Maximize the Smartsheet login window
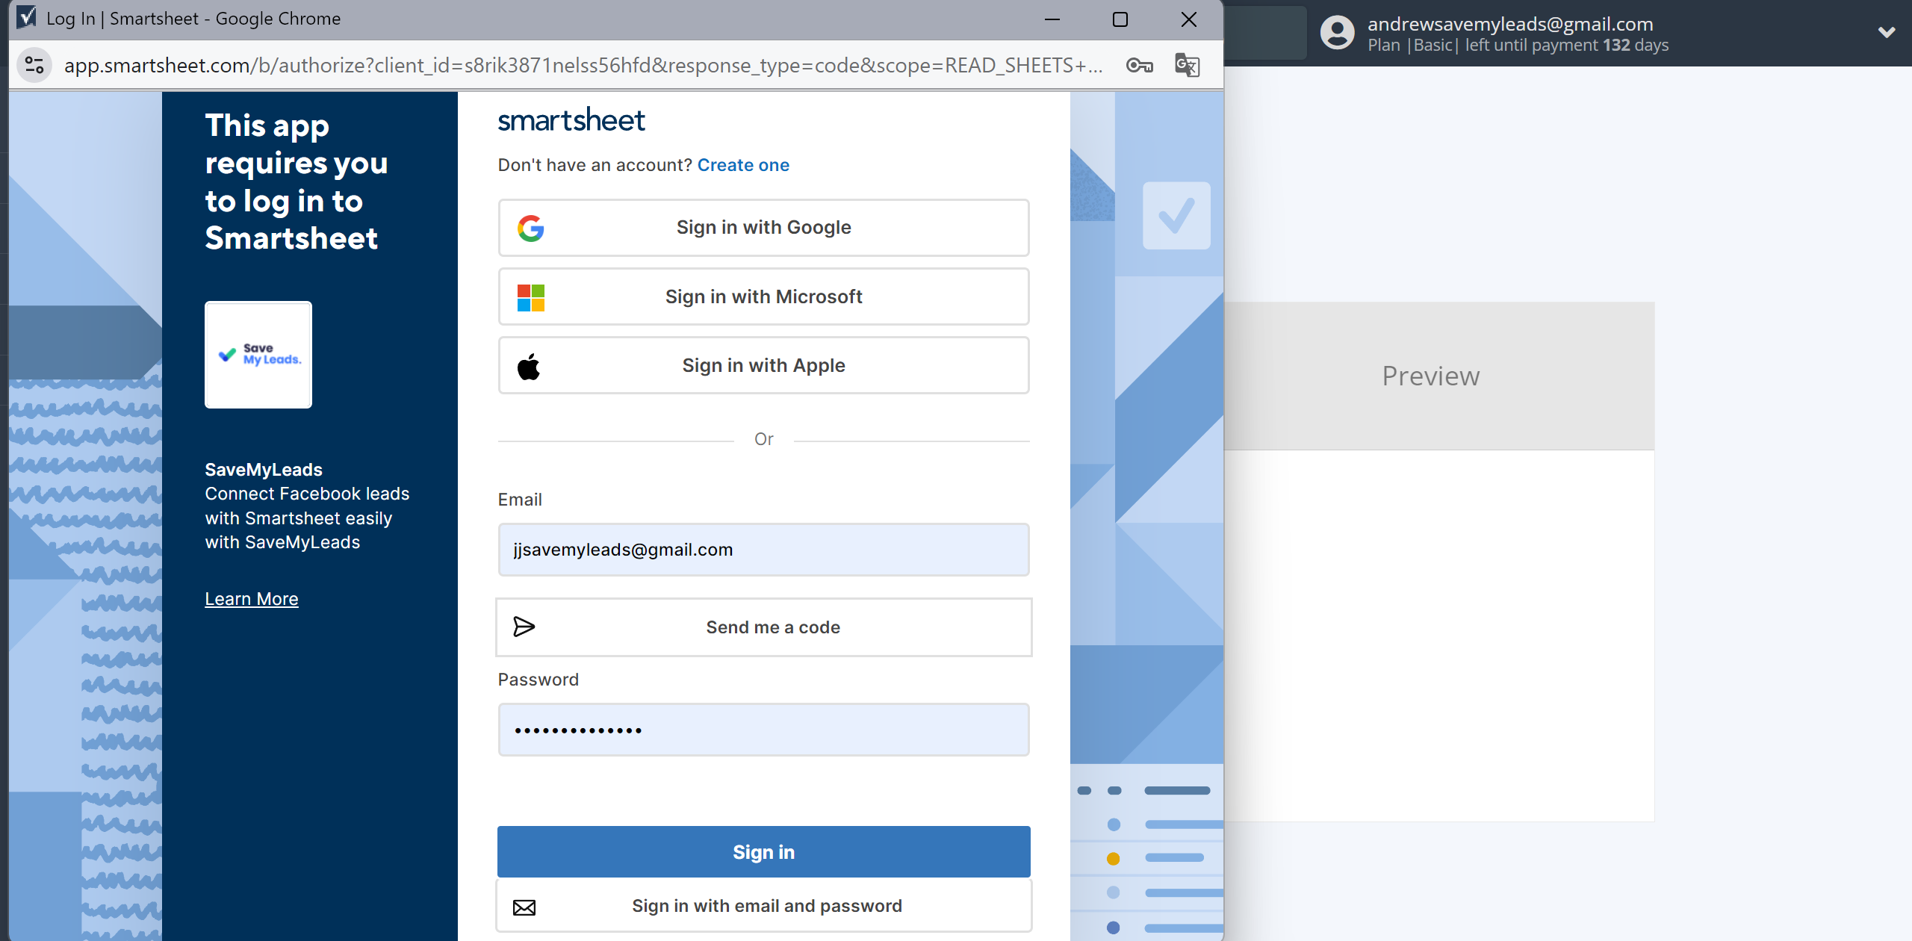The width and height of the screenshot is (1912, 941). 1120,19
